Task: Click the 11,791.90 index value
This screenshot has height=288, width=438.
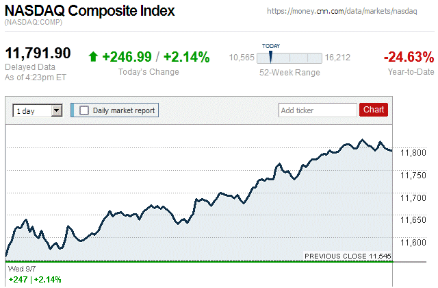Action: 38,53
